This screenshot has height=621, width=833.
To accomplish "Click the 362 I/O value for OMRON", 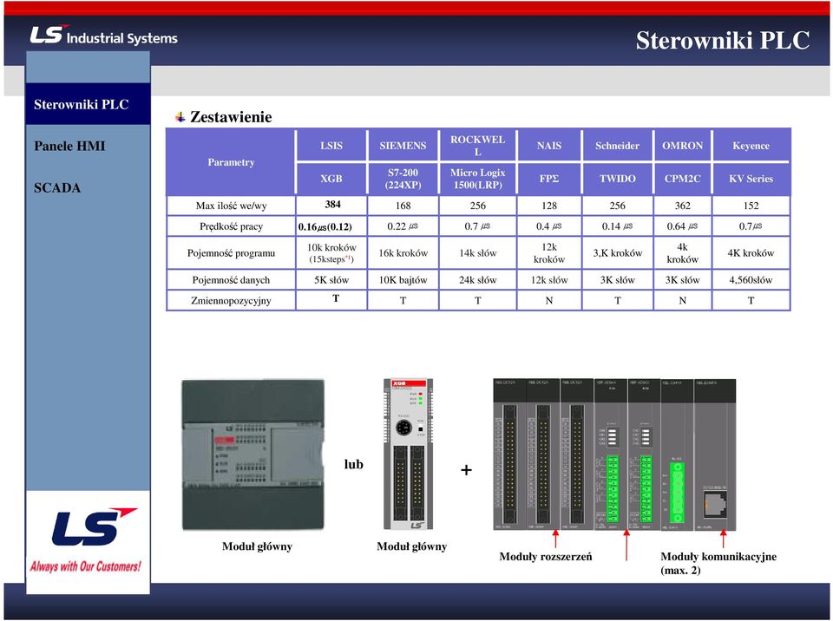I will point(683,206).
